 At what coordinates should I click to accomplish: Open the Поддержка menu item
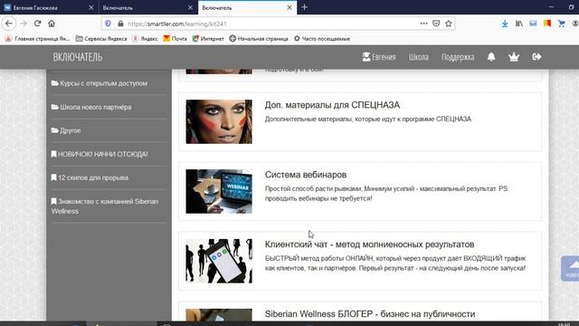(458, 57)
